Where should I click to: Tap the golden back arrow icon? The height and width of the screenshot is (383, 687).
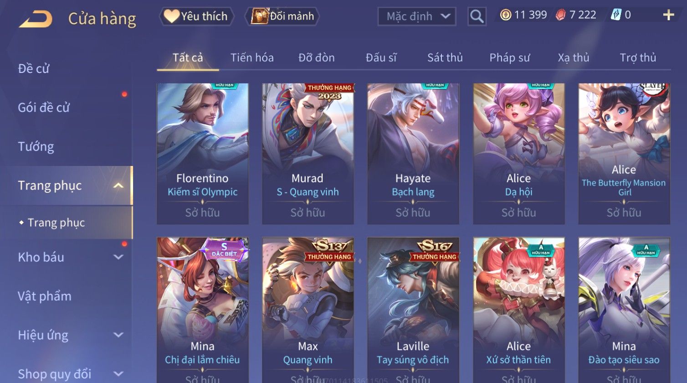[36, 19]
